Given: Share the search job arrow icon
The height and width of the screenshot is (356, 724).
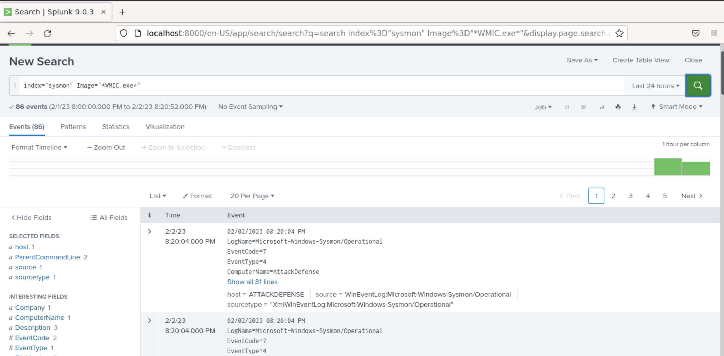Looking at the screenshot, I should click(602, 107).
